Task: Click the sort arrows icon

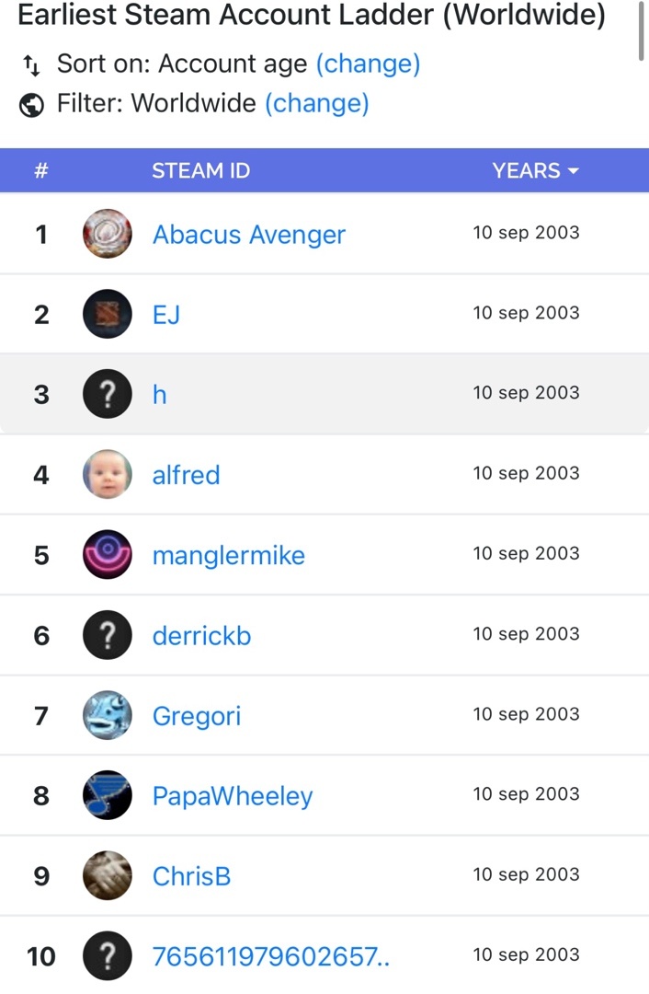Action: click(x=31, y=65)
